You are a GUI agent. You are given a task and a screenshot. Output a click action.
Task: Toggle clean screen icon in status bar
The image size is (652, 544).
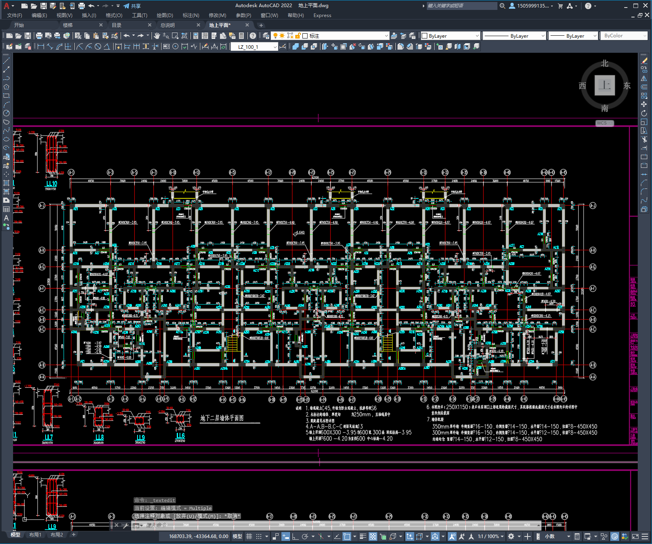pos(635,536)
